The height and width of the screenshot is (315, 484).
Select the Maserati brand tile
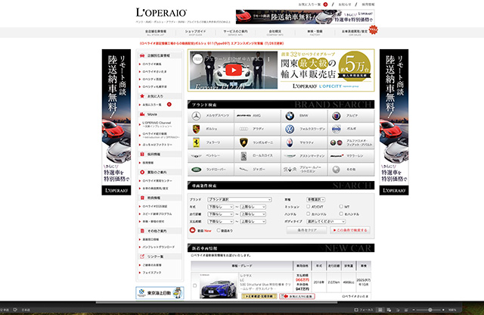coord(304,142)
